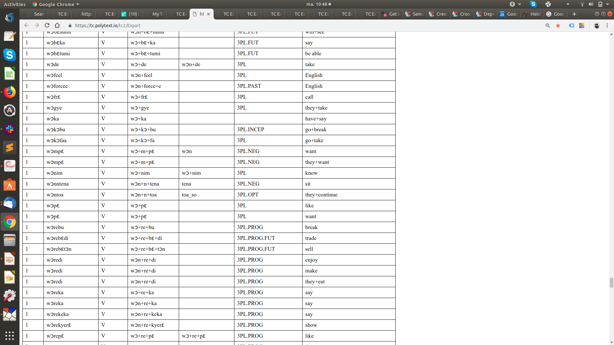This screenshot has width=614, height=345.
Task: Go to browser home page
Action: pyautogui.click(x=57, y=26)
